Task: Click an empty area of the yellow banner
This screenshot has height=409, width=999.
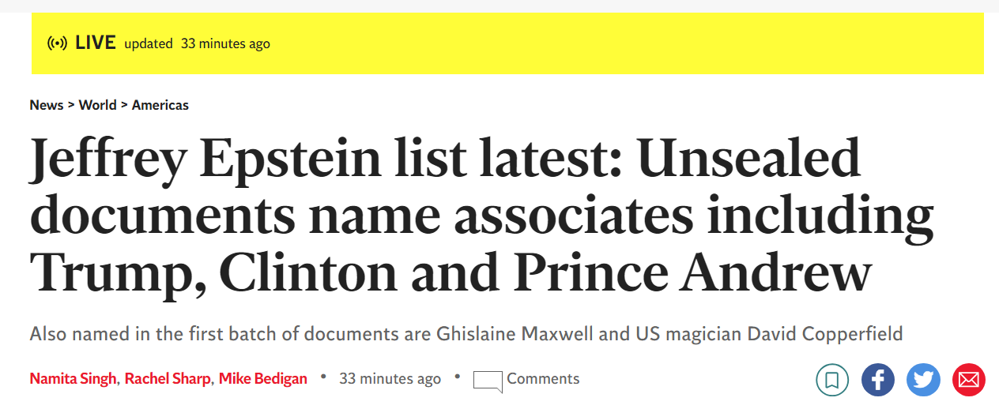Action: pos(632,43)
